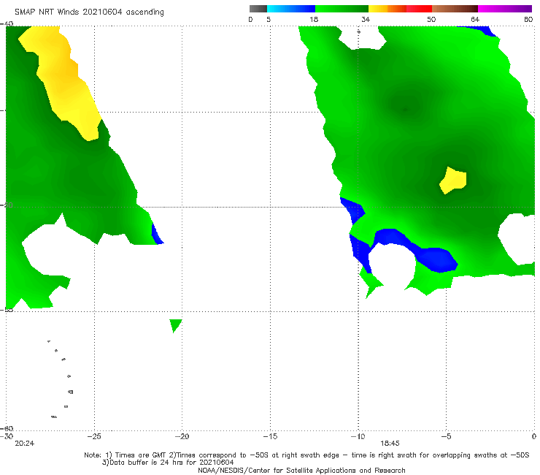Click the longitude axis label "-15"

tap(270, 436)
